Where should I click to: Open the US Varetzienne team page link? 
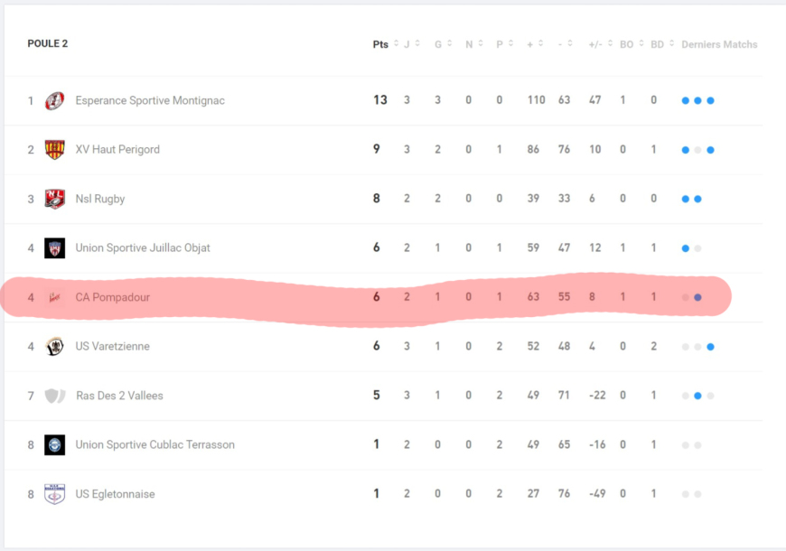coord(113,346)
